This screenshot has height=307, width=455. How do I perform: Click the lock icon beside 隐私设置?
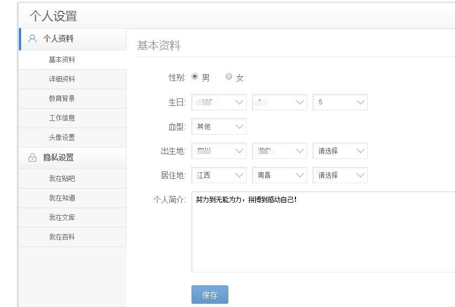tap(32, 158)
